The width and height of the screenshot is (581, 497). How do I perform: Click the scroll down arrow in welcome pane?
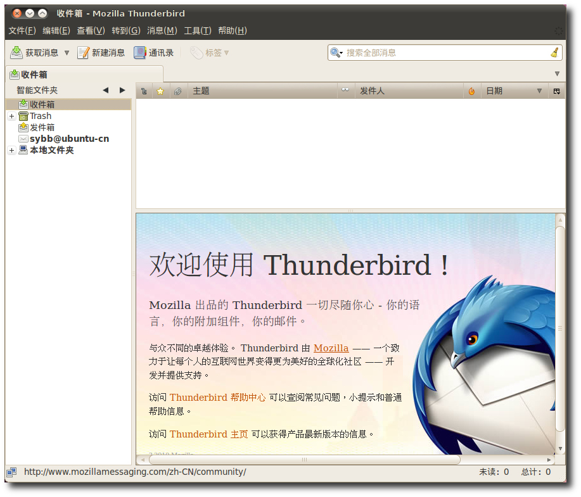tap(560, 448)
